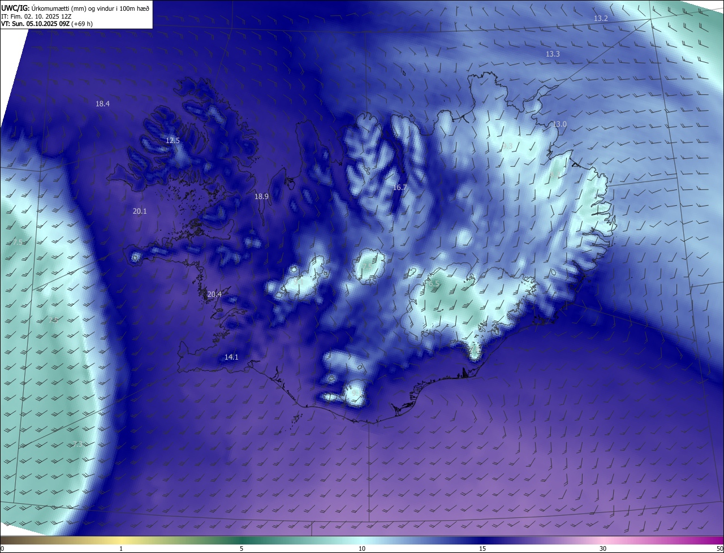Click the 12.5 value label in the Westfjords
Image resolution: width=724 pixels, height=553 pixels.
pyautogui.click(x=173, y=141)
